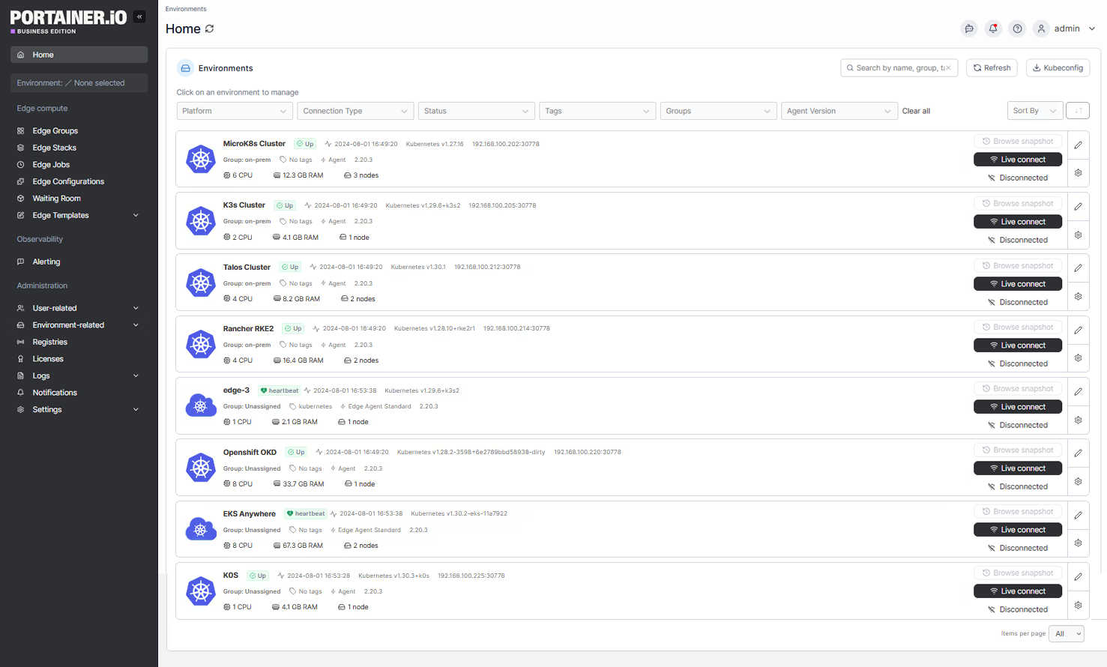The image size is (1107, 667).
Task: Open the Rancher RKE2 environment name
Action: [248, 328]
